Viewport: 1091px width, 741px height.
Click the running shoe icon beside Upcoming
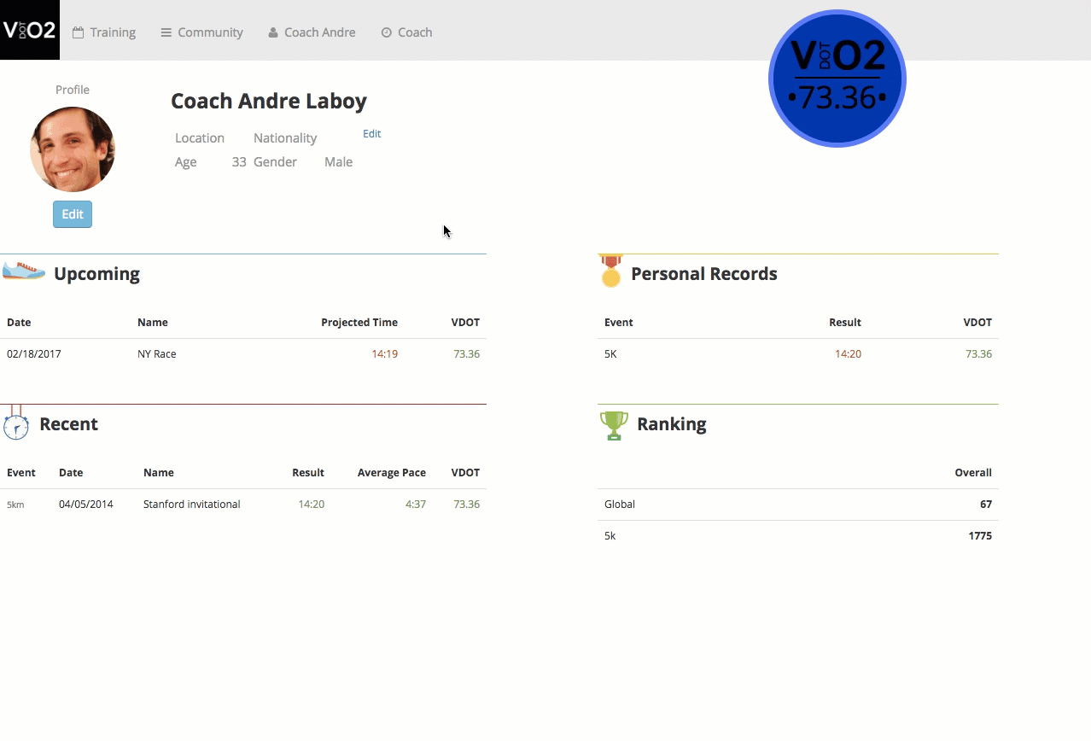point(24,271)
